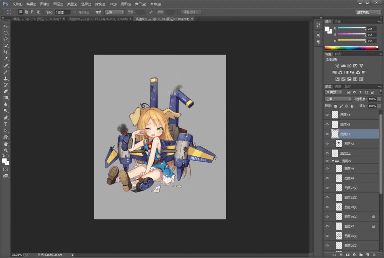Screen dimensions: 384x258
Task: Pick a color from the spectrum ramp
Action: (351, 48)
